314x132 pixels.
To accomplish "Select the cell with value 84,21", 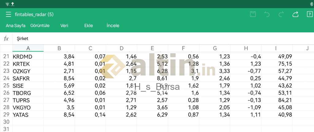I will (x=277, y=100).
